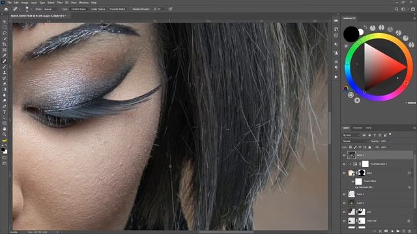This screenshot has width=417, height=234.
Task: Toggle Smart Filters visibility eye
Action: [353, 181]
